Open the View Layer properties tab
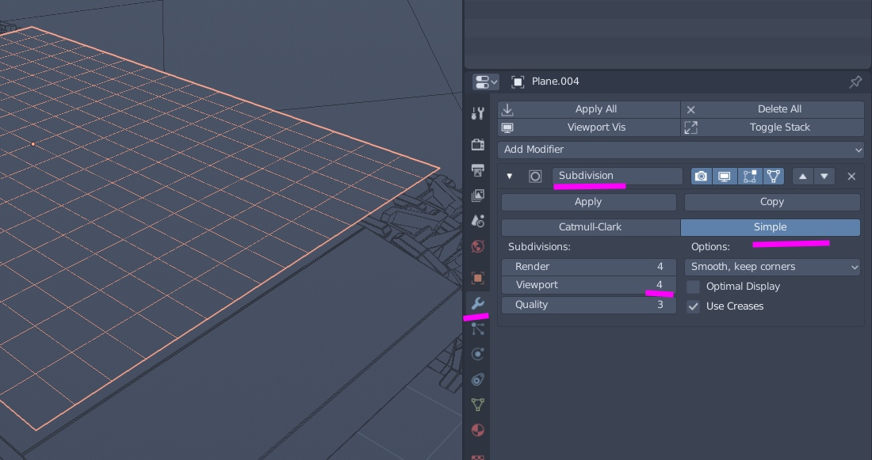872x460 pixels. [x=477, y=196]
